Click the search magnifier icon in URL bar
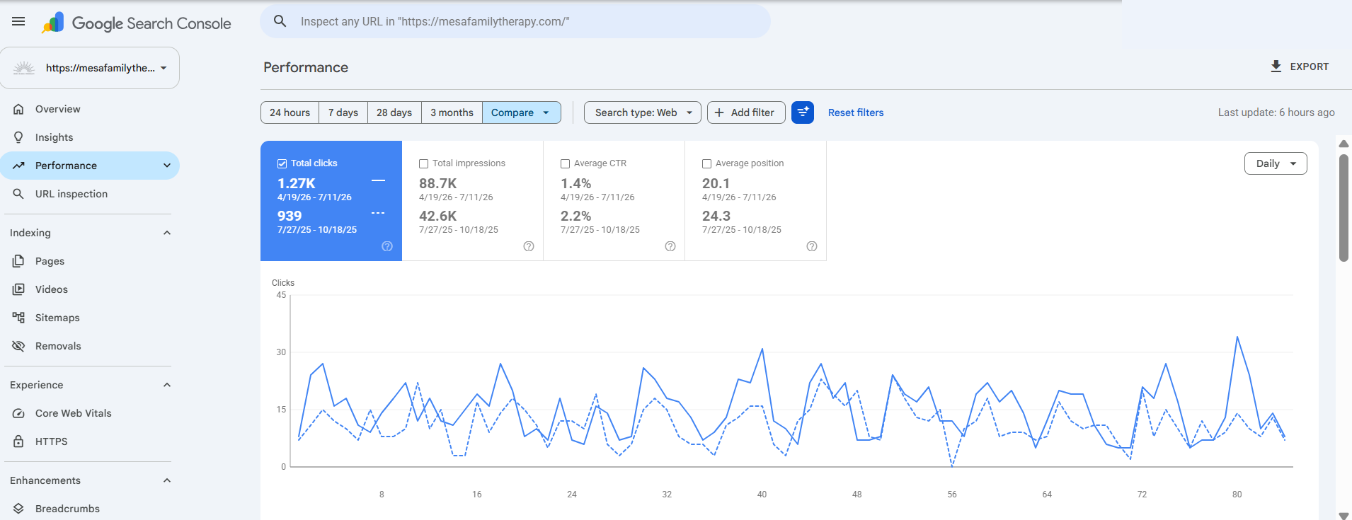Image resolution: width=1352 pixels, height=520 pixels. pos(280,21)
